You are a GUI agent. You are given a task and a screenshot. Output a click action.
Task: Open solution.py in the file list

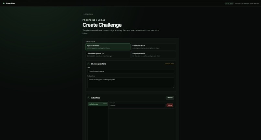[x=98, y=104]
